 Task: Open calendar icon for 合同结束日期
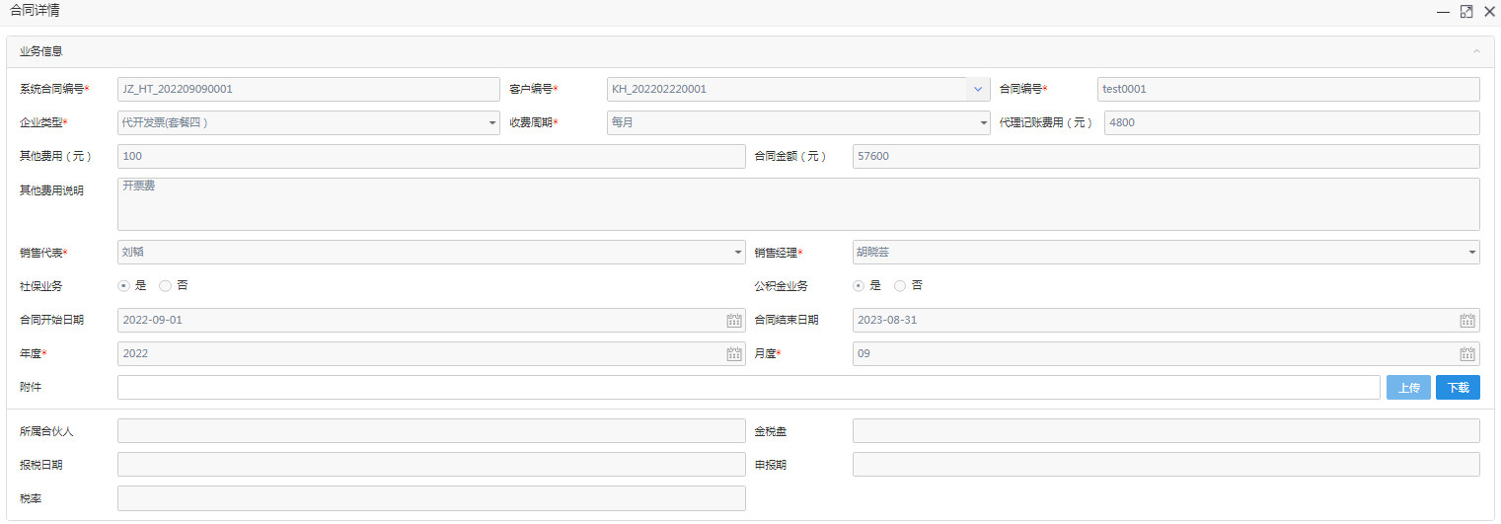click(1468, 321)
